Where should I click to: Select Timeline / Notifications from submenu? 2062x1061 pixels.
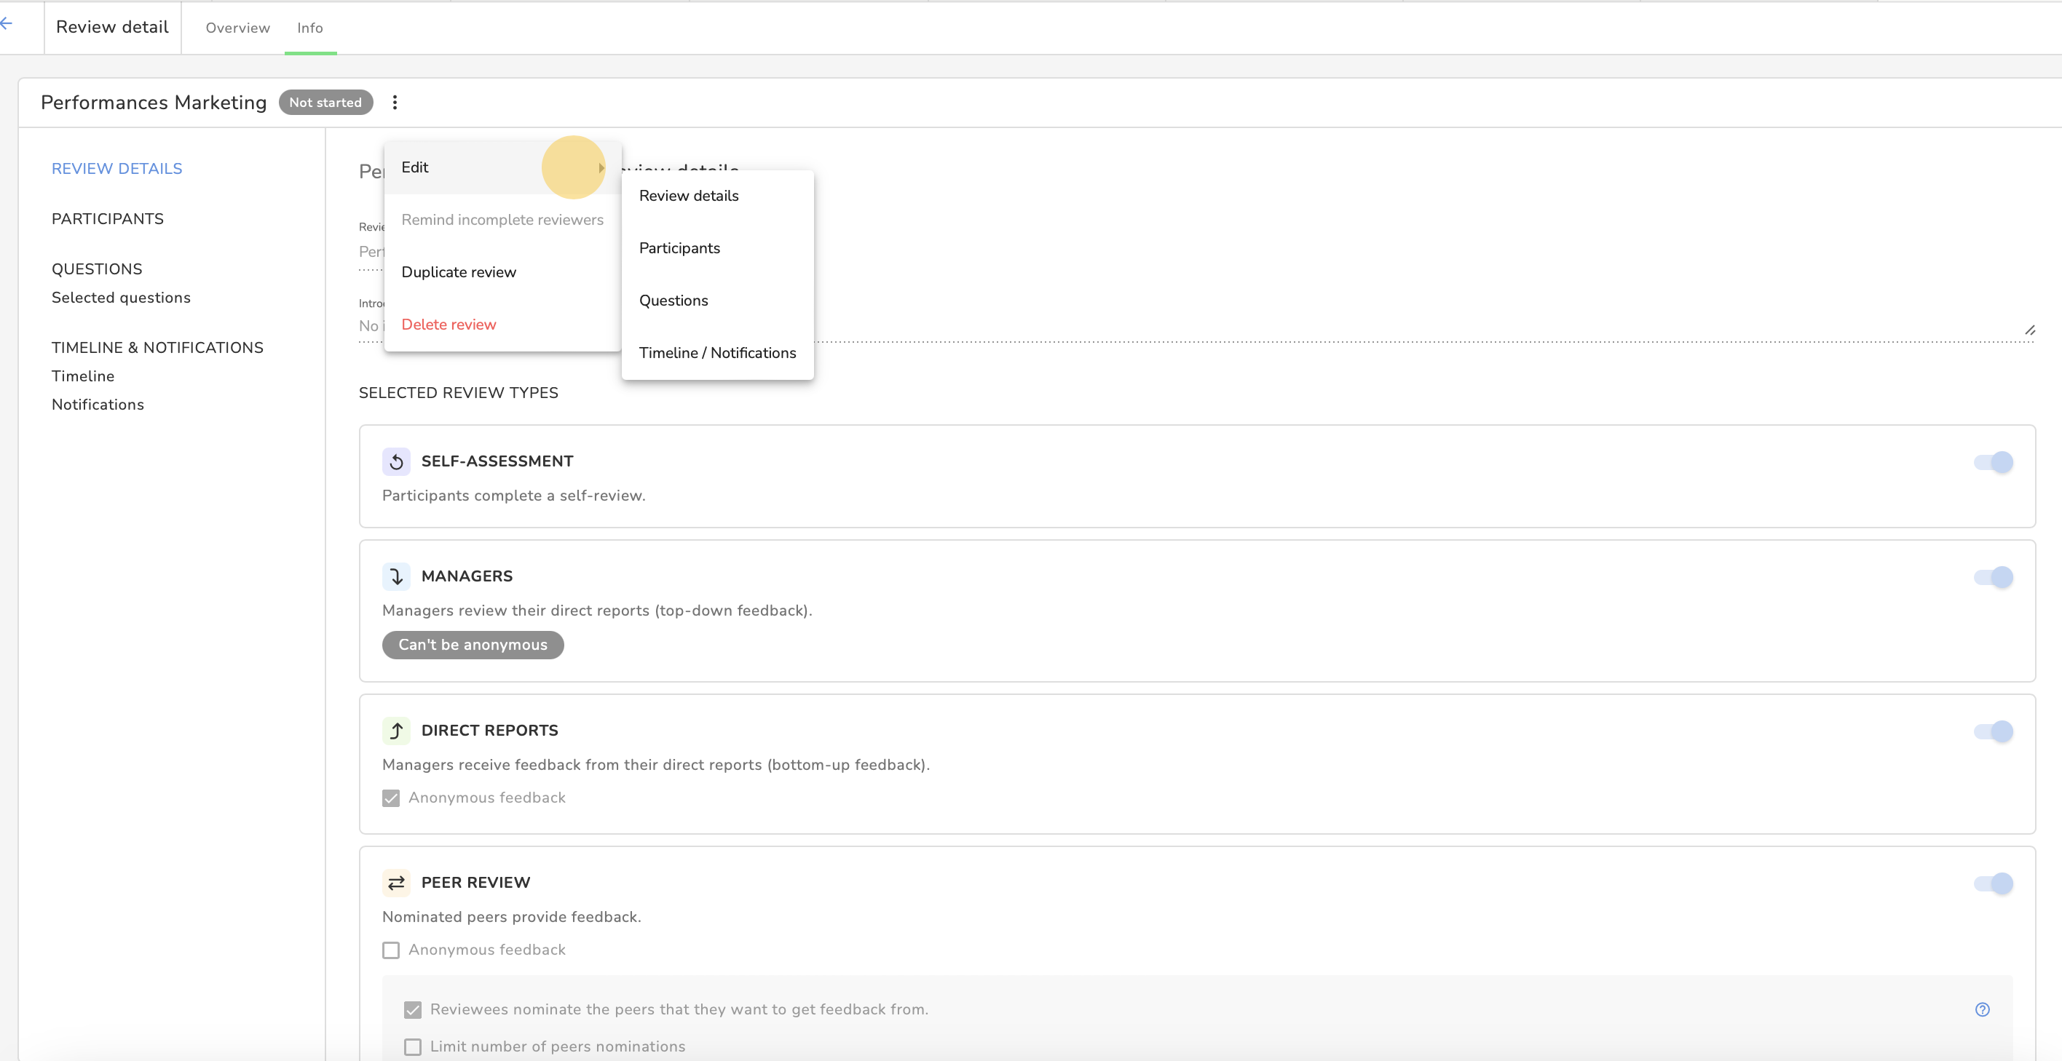coord(717,353)
